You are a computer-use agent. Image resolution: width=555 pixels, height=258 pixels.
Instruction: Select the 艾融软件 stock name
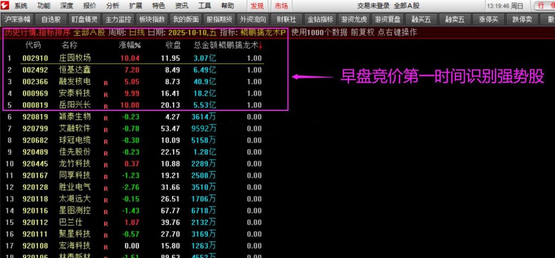(x=75, y=128)
